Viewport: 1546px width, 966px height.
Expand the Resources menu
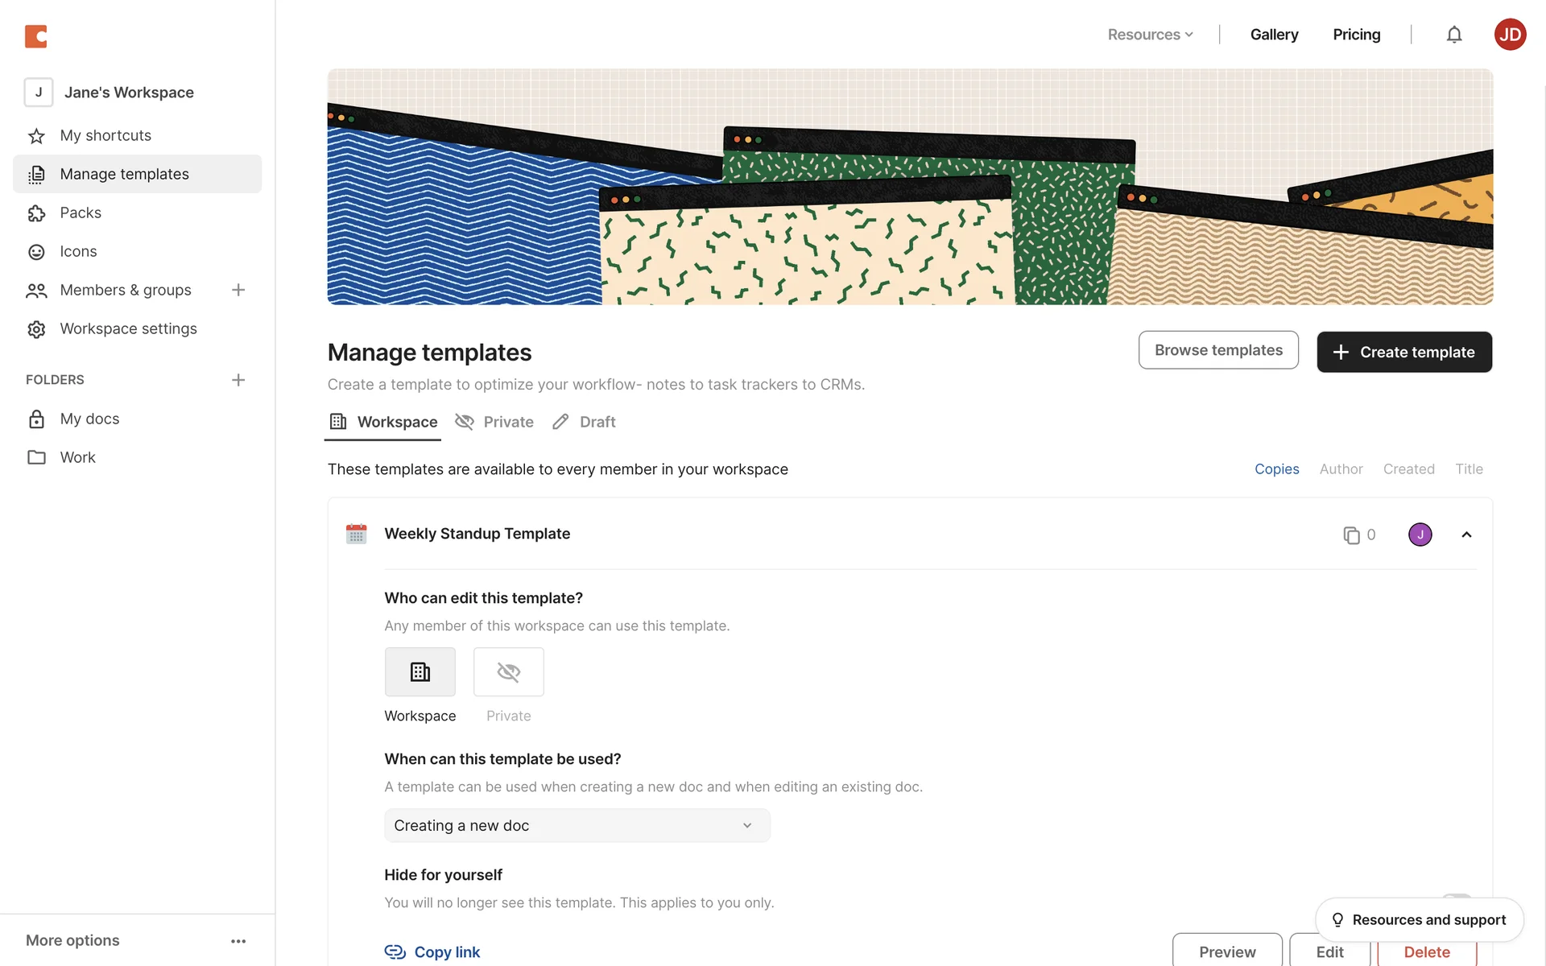pos(1150,35)
